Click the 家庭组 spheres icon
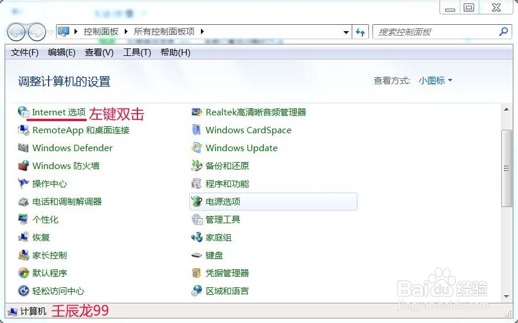The image size is (518, 323). pos(196,237)
